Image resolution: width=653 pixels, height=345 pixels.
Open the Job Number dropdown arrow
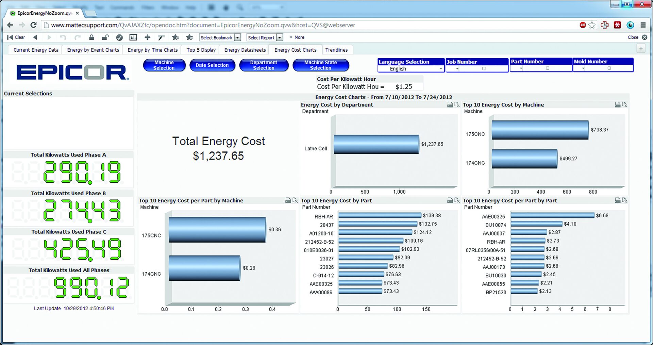(457, 69)
